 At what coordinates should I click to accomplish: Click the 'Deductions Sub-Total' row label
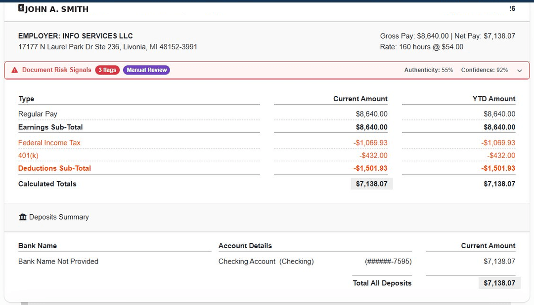coord(54,168)
